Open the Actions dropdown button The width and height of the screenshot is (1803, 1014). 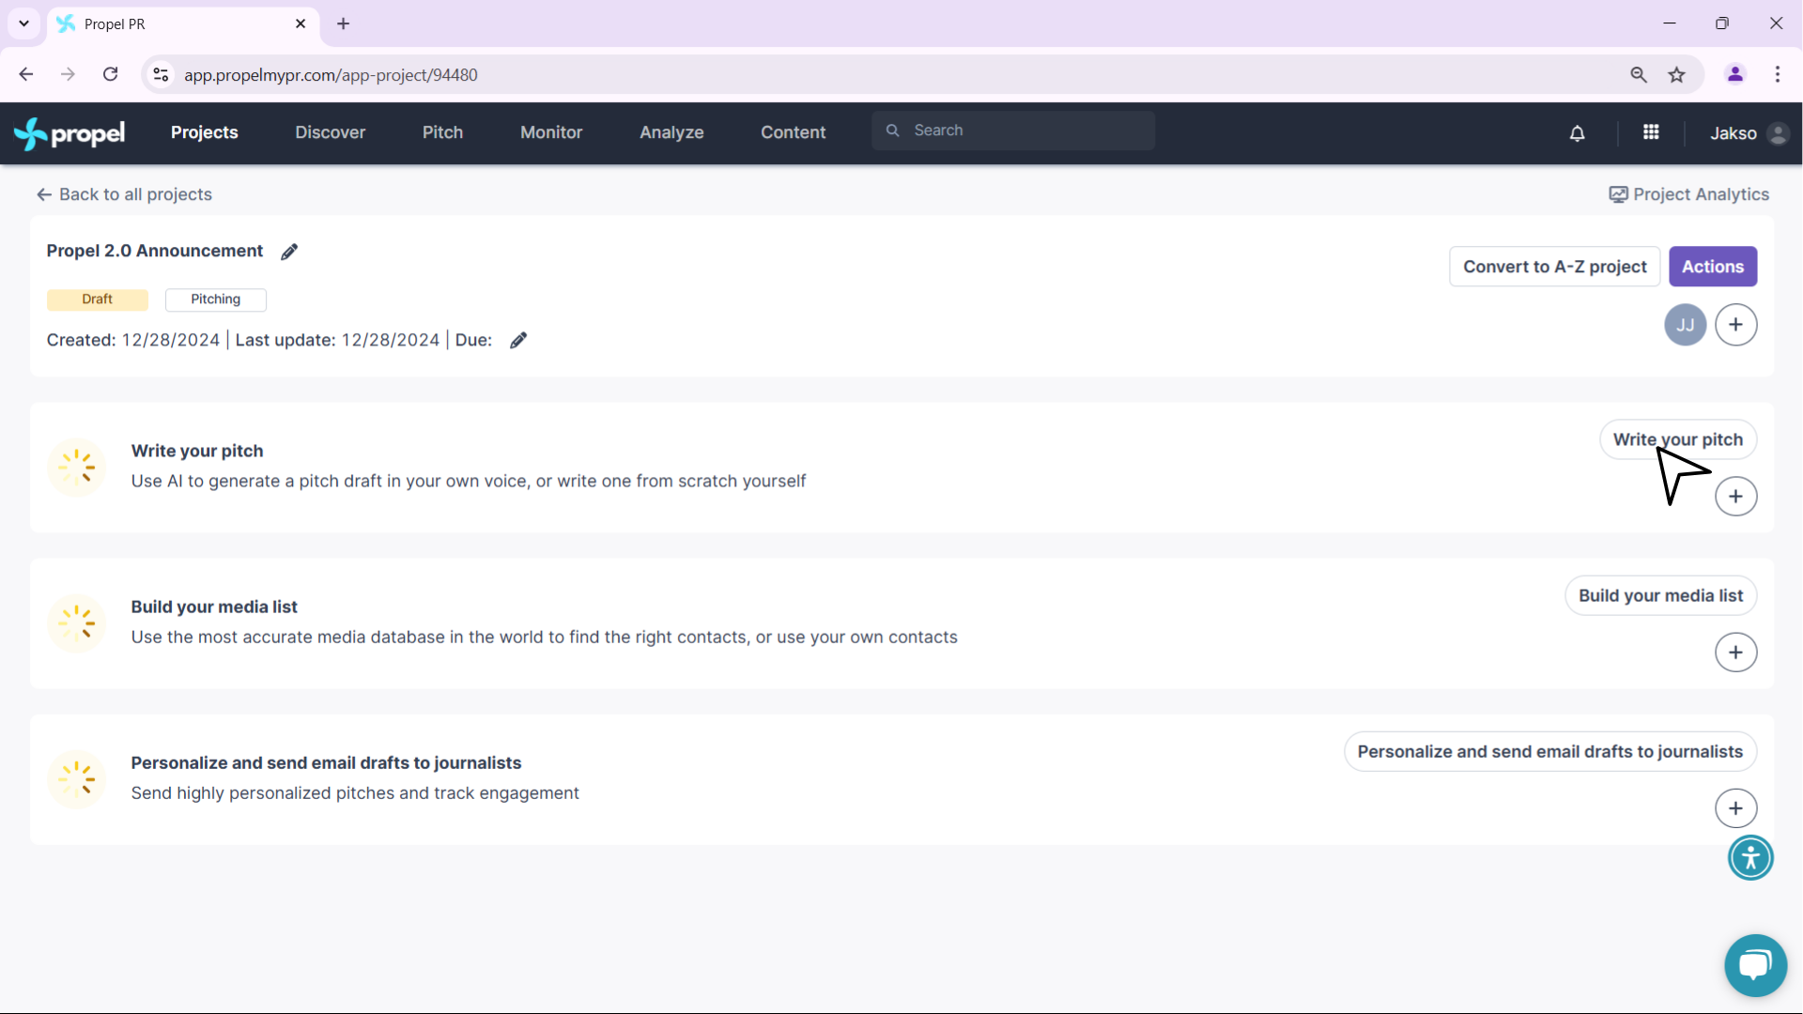[1713, 267]
